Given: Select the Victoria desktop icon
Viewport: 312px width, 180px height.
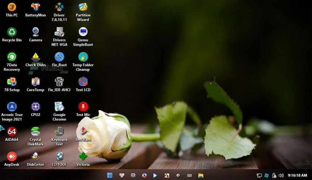Looking at the screenshot, I should click(x=83, y=156).
